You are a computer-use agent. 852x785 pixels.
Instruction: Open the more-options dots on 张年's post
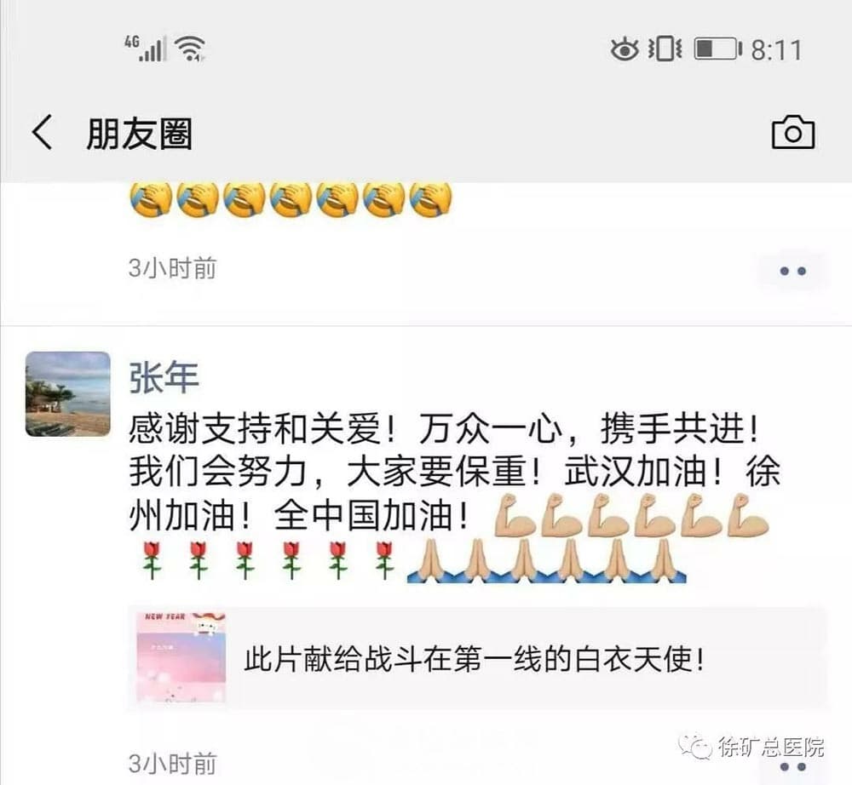tap(792, 766)
